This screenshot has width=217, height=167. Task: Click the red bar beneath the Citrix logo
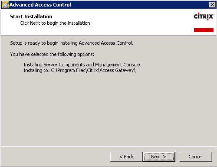point(204,30)
